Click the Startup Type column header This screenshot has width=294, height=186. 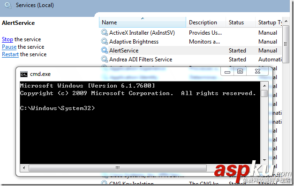(x=269, y=22)
